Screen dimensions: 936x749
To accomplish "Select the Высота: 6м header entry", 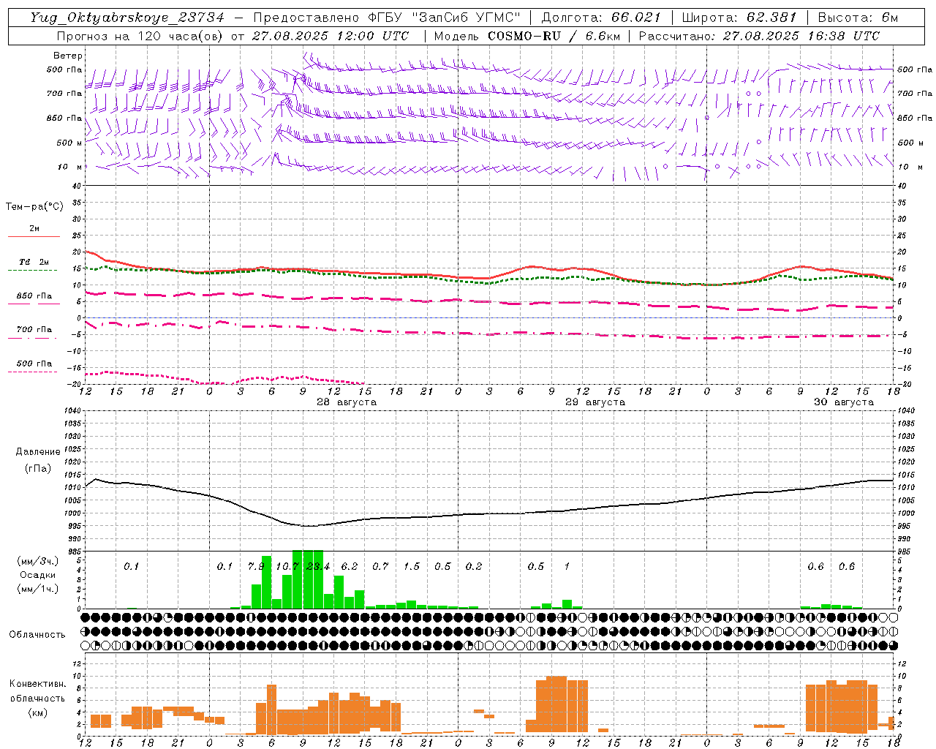I will tap(858, 18).
